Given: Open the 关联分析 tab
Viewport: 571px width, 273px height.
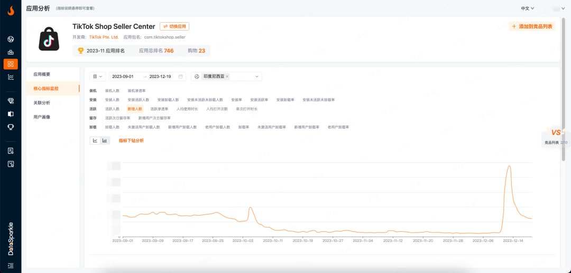Looking at the screenshot, I should click(42, 103).
